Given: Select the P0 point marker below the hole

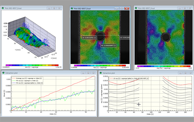Looking at the screenshot, I should tap(100, 43).
